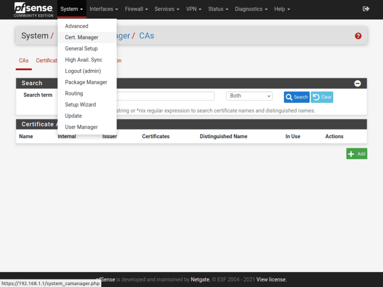The width and height of the screenshot is (383, 287).
Task: Select Cert. Manager from System menu
Action: pyautogui.click(x=82, y=37)
